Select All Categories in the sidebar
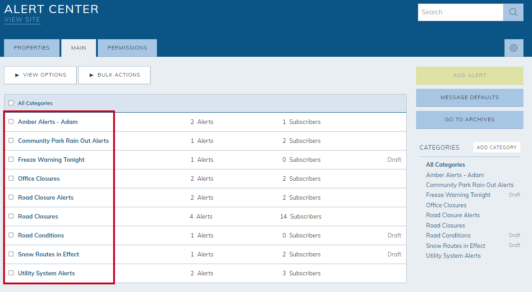Screen dimensions: 532x292 tap(445, 165)
